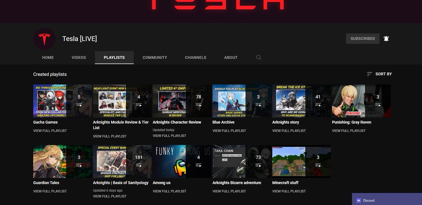Click the Sort By lines icon

(x=370, y=74)
